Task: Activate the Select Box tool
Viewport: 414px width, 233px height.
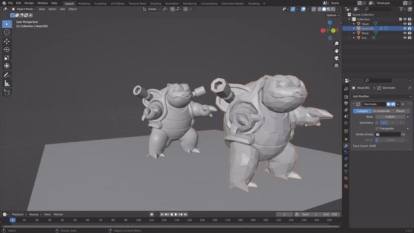Action: 7,24
